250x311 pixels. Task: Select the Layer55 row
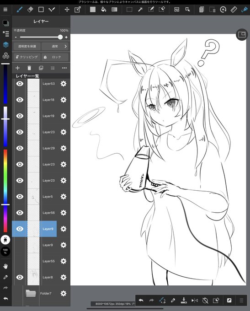click(x=41, y=261)
